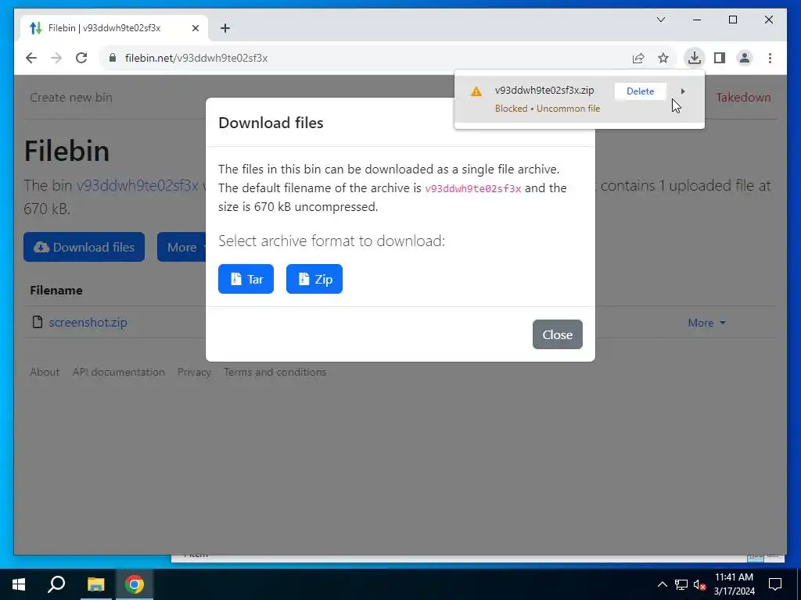Click the network tray icon

[681, 584]
